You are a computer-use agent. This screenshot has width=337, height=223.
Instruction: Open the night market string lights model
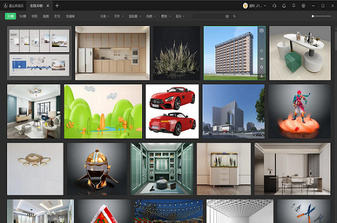168,211
